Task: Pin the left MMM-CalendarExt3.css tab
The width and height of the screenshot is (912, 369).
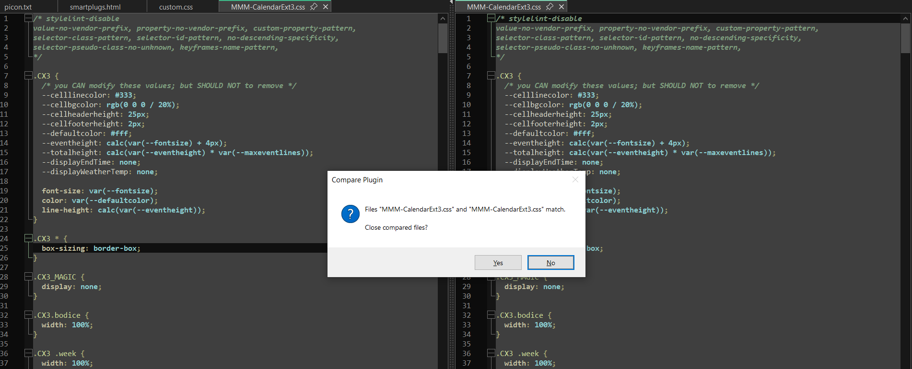Action: pos(314,7)
